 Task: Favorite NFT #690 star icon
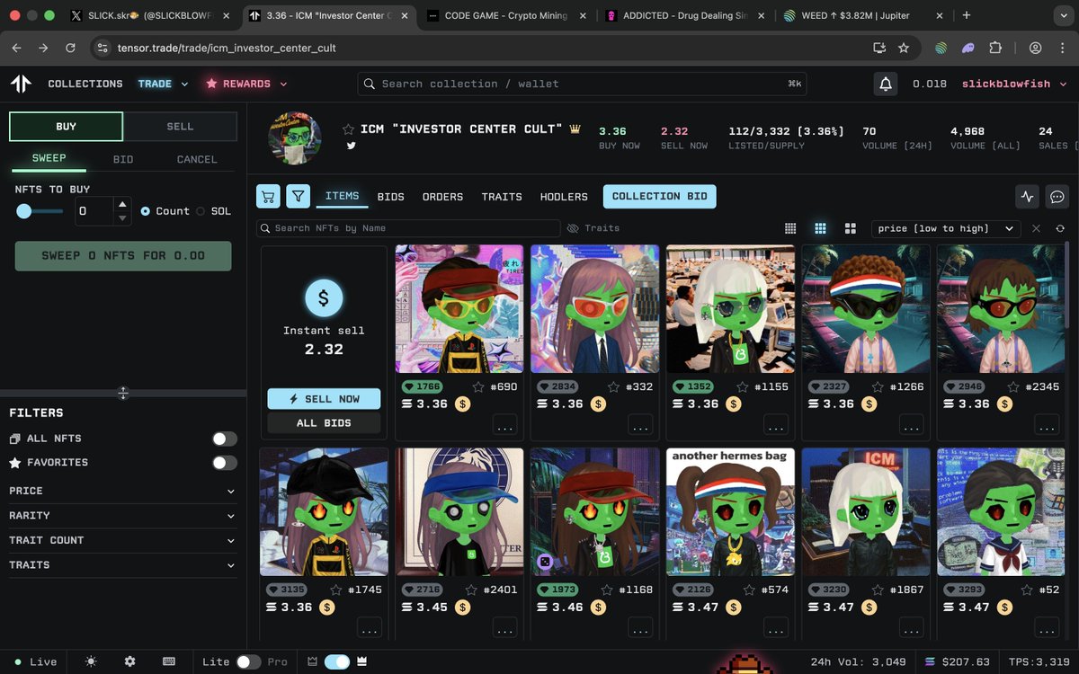[x=478, y=386]
